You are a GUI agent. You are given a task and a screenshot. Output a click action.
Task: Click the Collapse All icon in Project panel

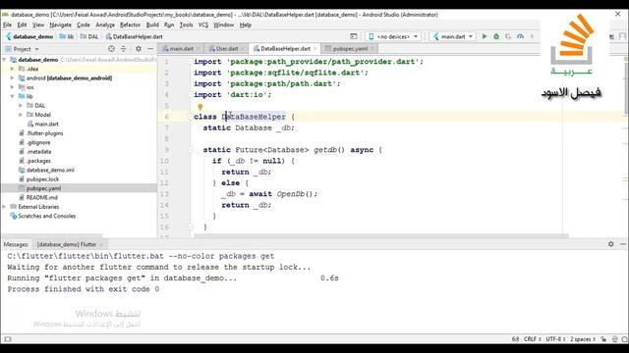coord(124,49)
